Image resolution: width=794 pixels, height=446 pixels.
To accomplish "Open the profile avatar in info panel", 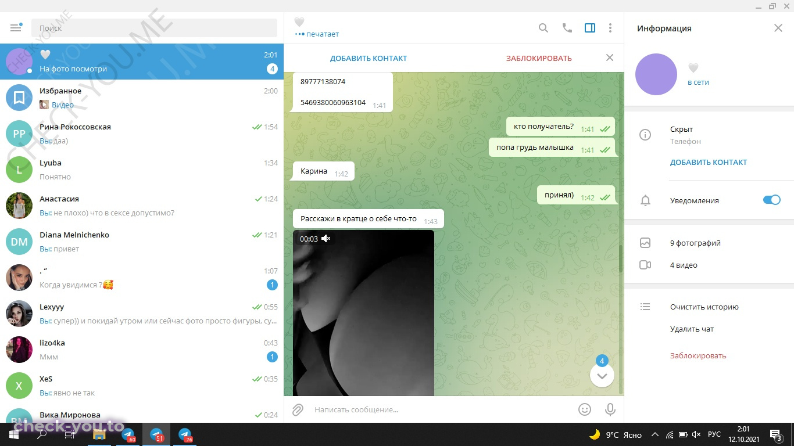I will tap(656, 74).
